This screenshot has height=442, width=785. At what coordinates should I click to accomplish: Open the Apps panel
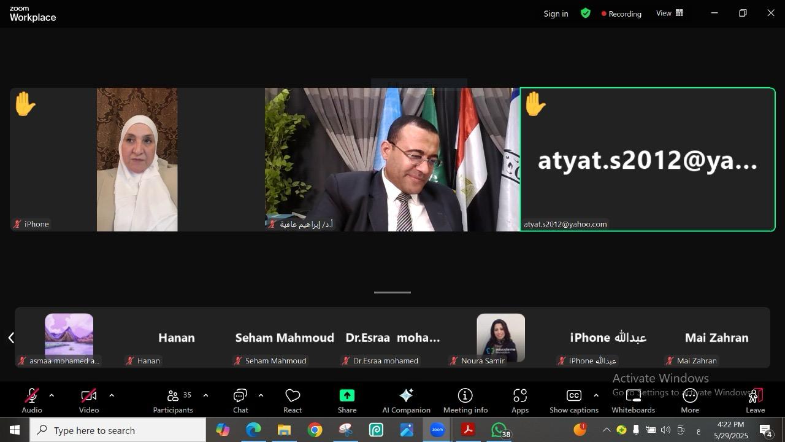pyautogui.click(x=520, y=400)
